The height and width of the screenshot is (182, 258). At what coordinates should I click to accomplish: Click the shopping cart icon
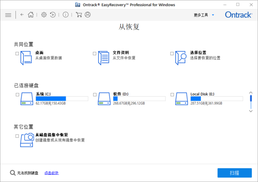pyautogui.click(x=79, y=15)
